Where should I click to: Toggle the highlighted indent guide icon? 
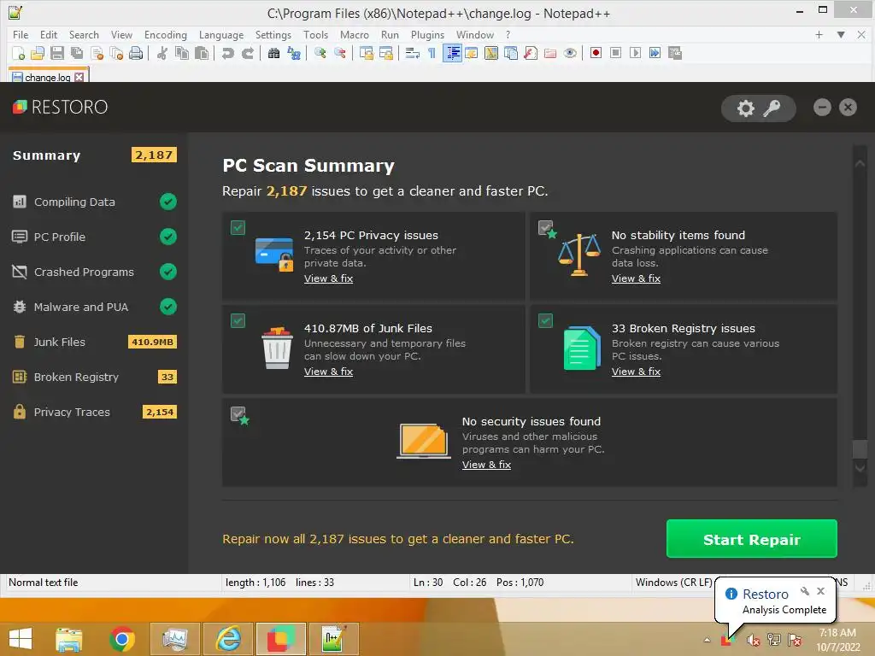click(453, 53)
